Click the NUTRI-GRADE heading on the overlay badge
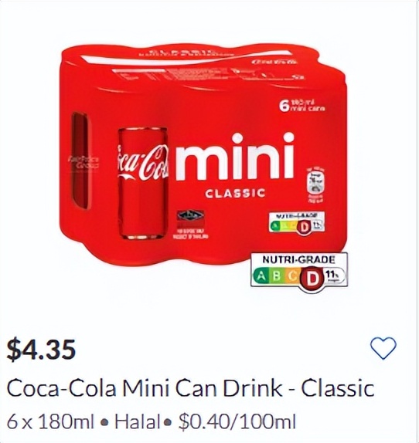This screenshot has width=419, height=443. tap(298, 259)
